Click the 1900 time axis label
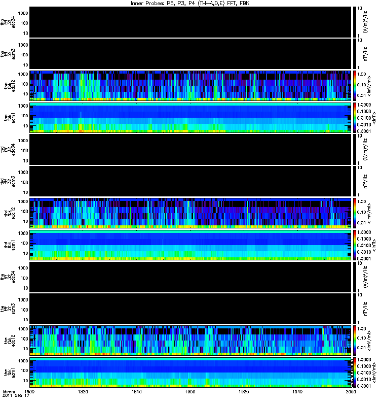Screen dimensions: 380x406 click(x=190, y=391)
